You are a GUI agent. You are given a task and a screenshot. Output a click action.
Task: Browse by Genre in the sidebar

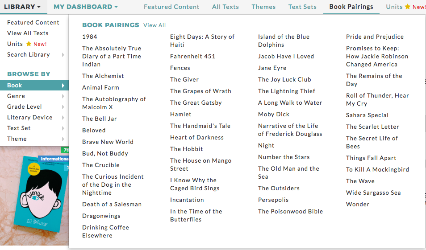[16, 96]
